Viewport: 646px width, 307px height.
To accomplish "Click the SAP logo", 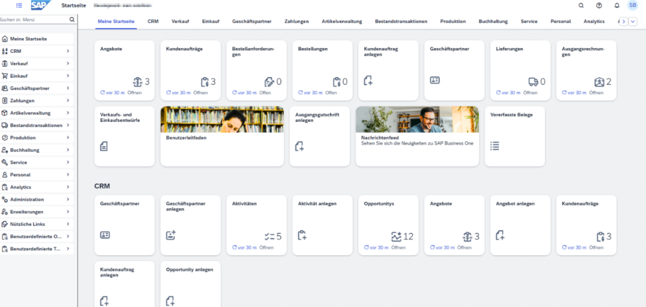I will pyautogui.click(x=42, y=6).
